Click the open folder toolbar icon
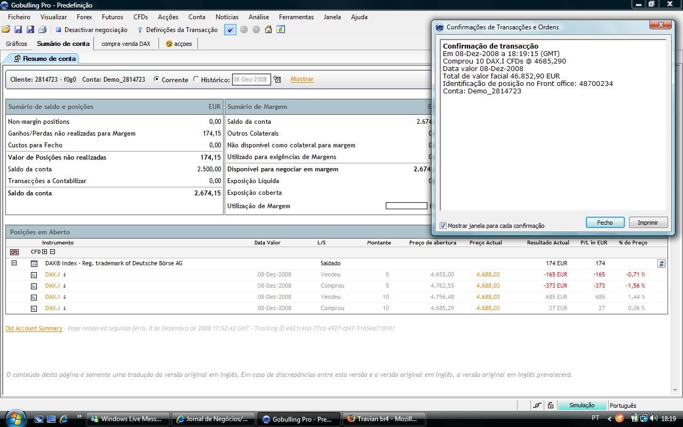 6,30
